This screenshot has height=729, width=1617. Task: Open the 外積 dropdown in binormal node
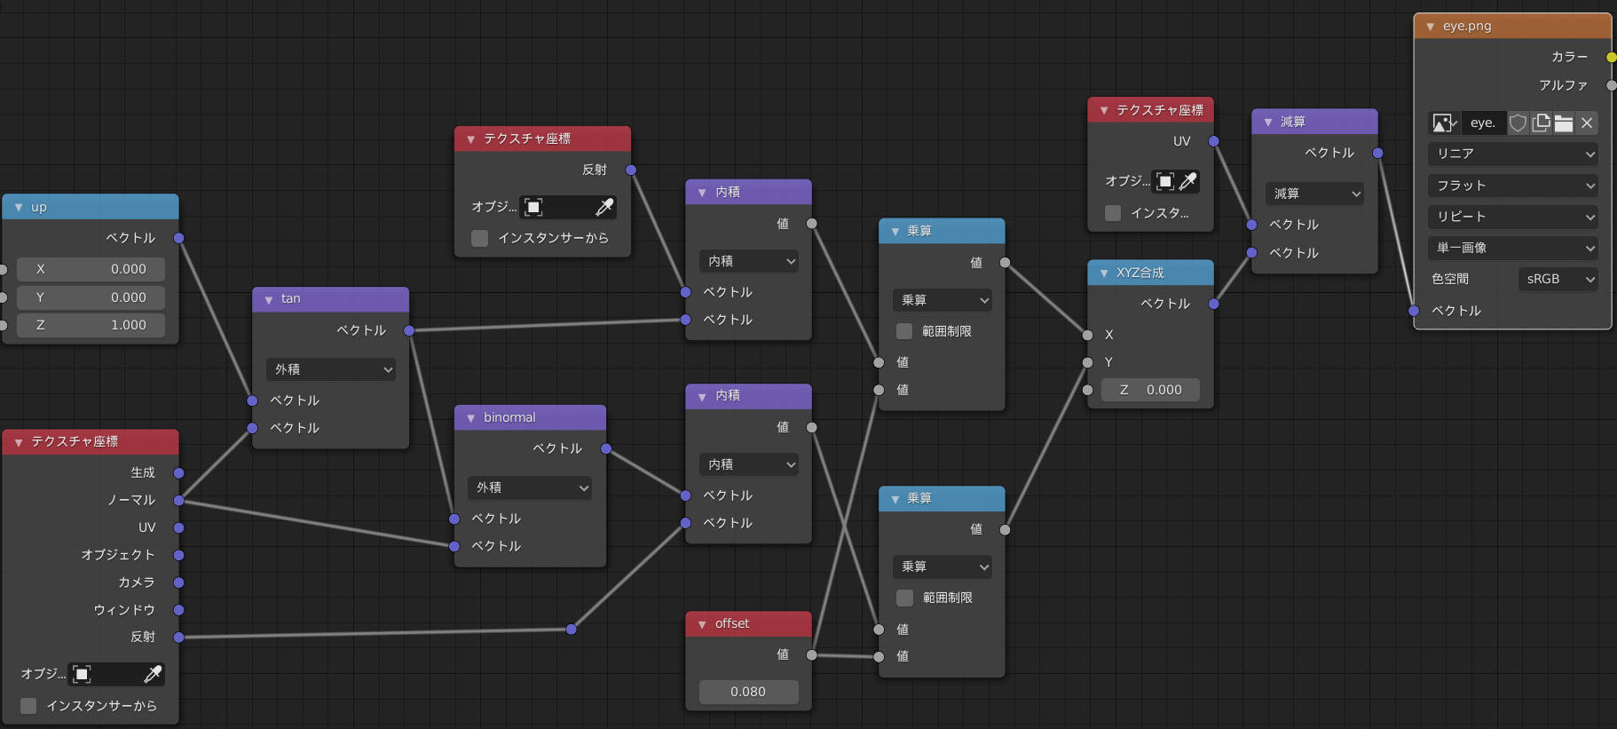(x=530, y=487)
